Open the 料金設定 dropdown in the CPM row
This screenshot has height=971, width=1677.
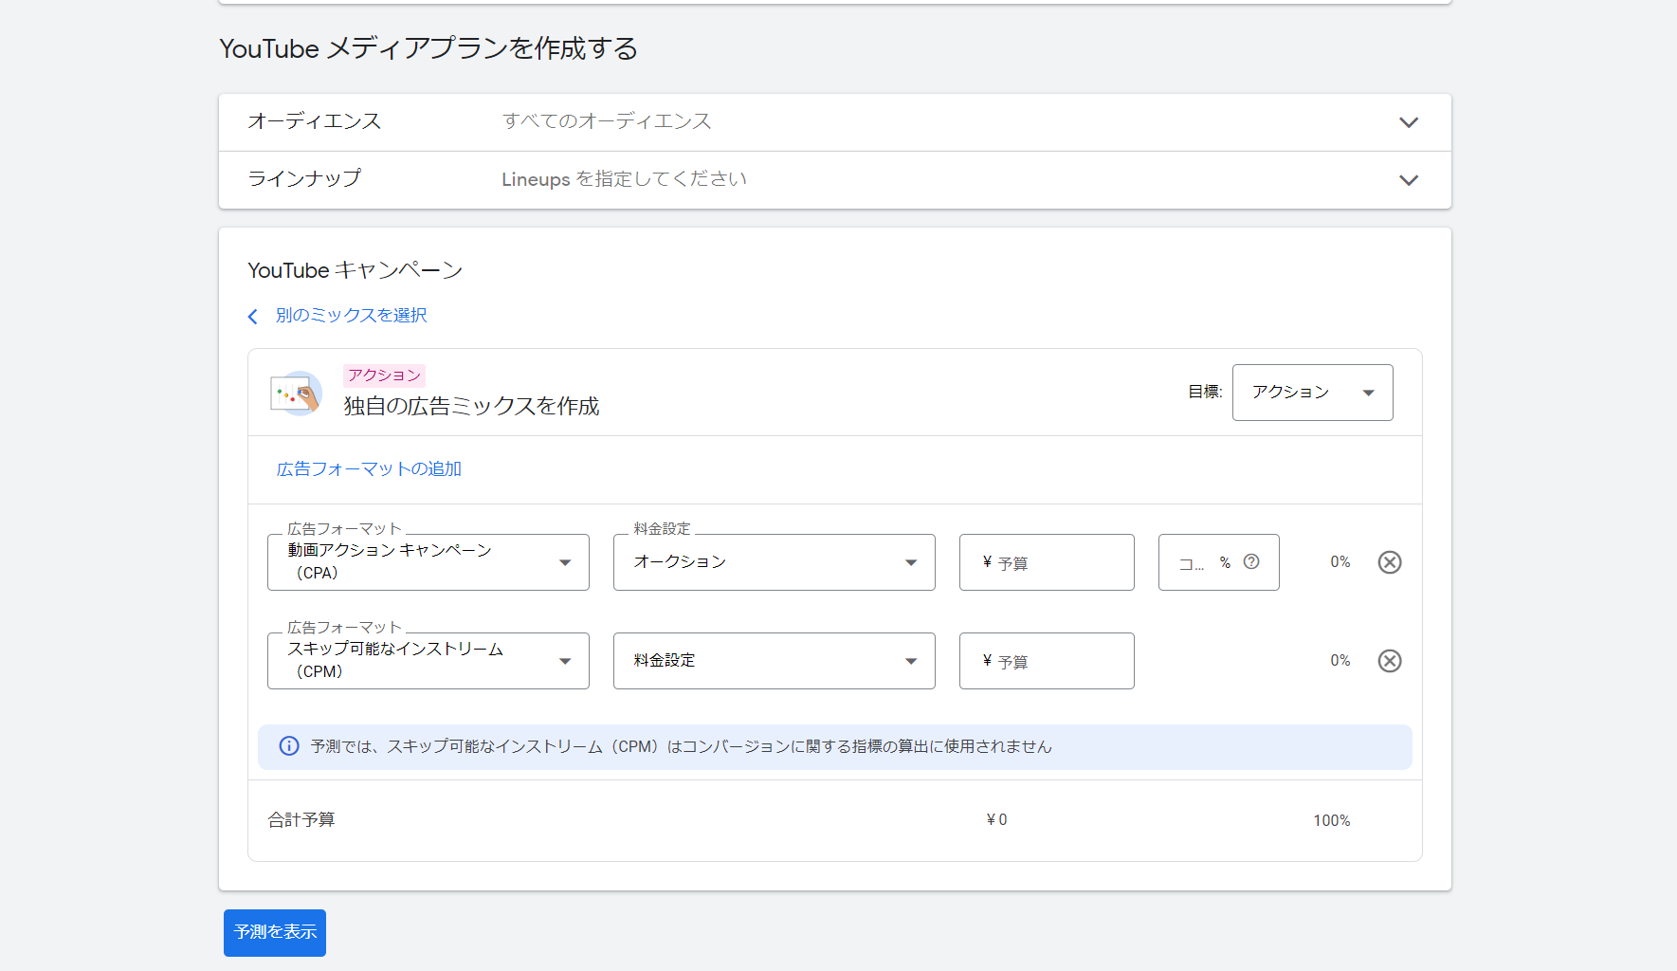[x=774, y=661]
